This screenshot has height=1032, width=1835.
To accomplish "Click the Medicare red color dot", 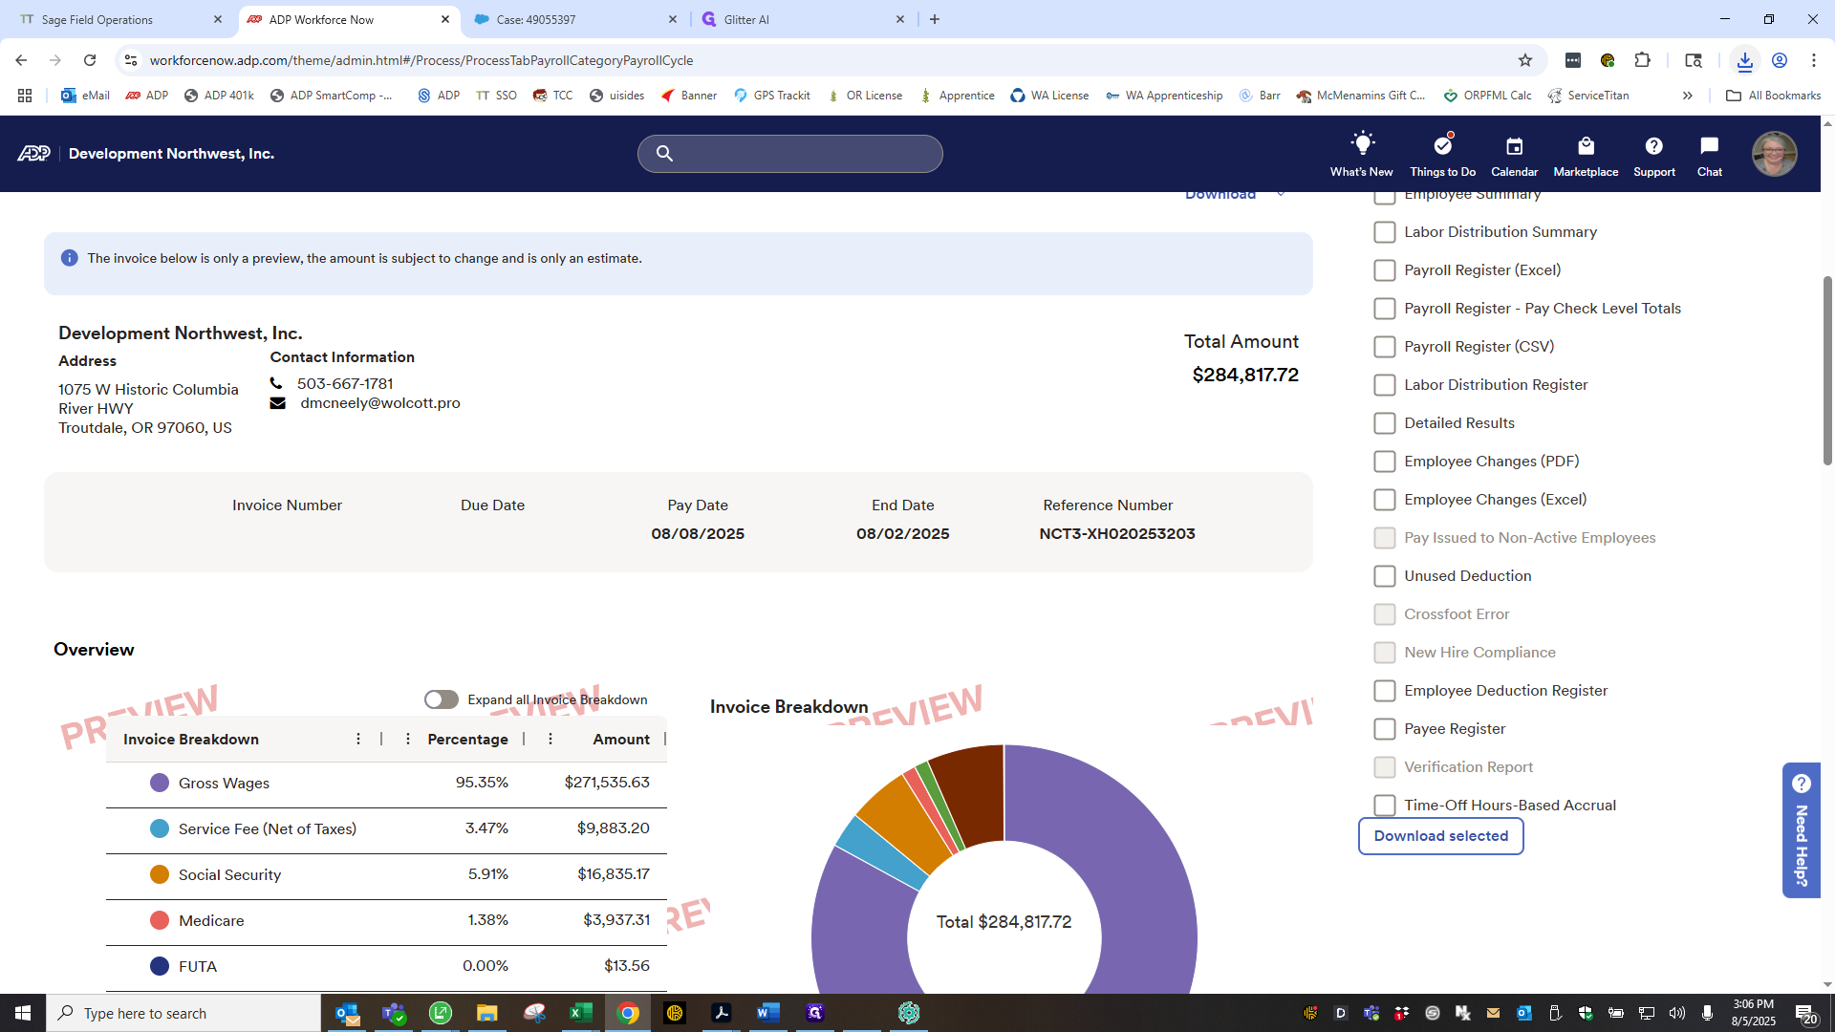I will pyautogui.click(x=160, y=920).
